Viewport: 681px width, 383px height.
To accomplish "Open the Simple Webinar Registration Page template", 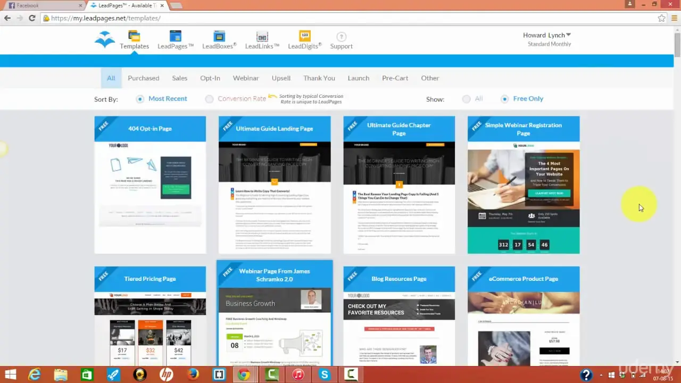I will [524, 185].
